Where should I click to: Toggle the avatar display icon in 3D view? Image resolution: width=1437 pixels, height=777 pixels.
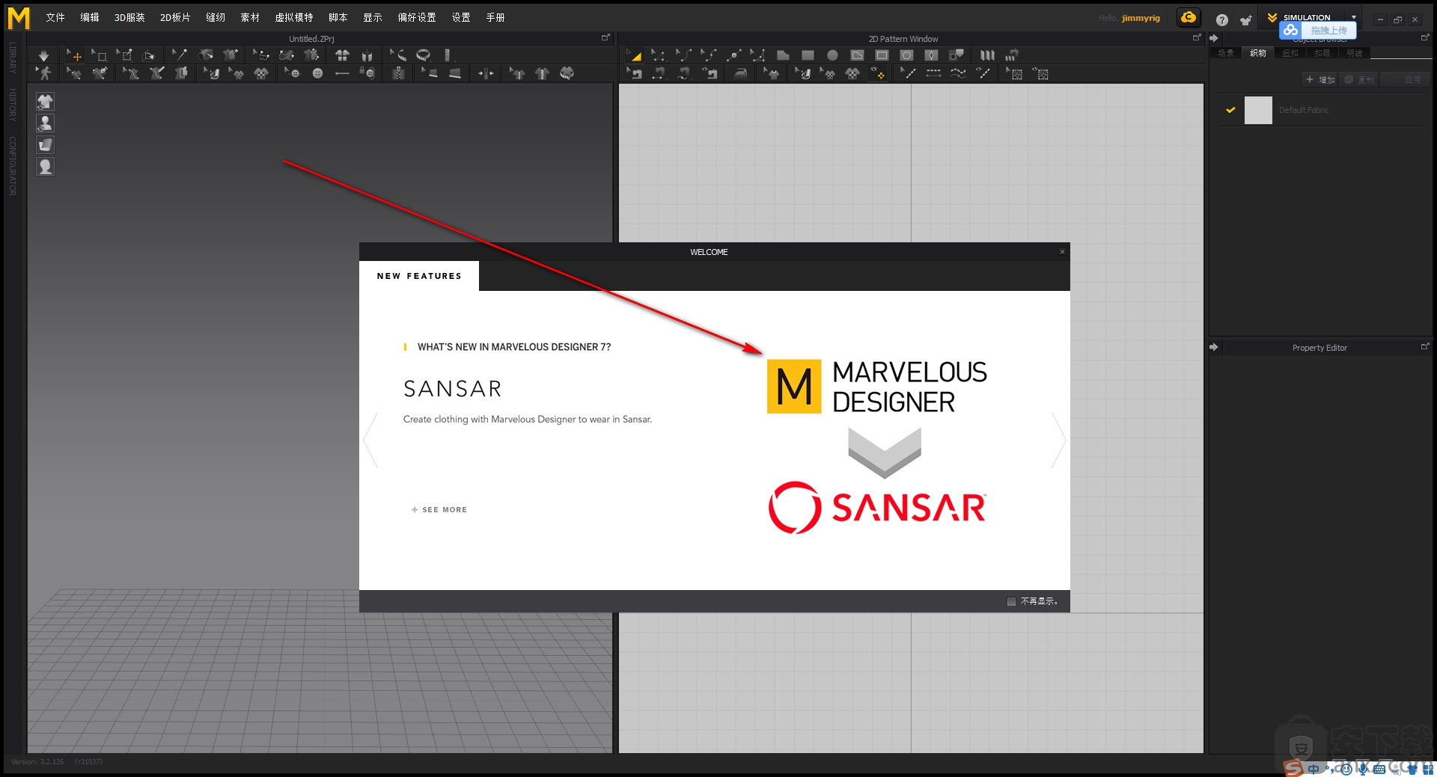[45, 123]
